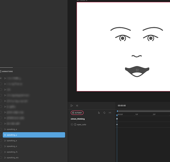
Task: Expand the selected speaking_u animation arrow
Action: (x=5, y=135)
